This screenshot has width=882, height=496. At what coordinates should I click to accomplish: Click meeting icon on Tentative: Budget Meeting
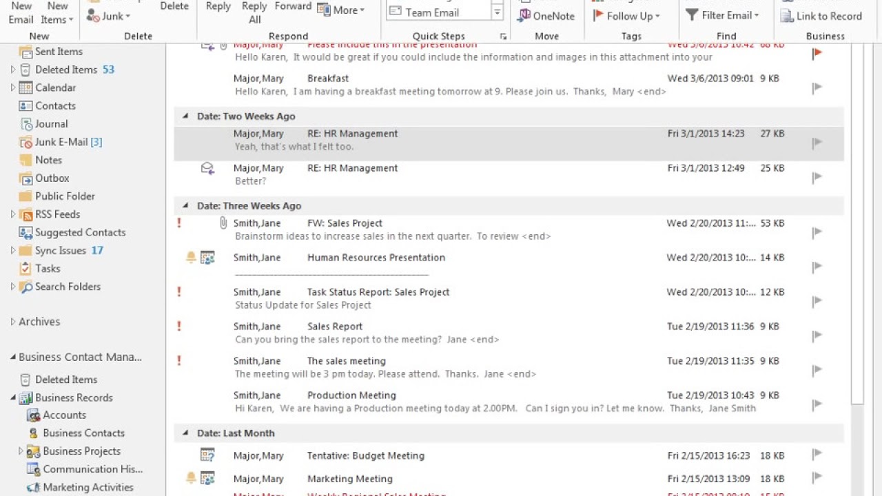[207, 455]
